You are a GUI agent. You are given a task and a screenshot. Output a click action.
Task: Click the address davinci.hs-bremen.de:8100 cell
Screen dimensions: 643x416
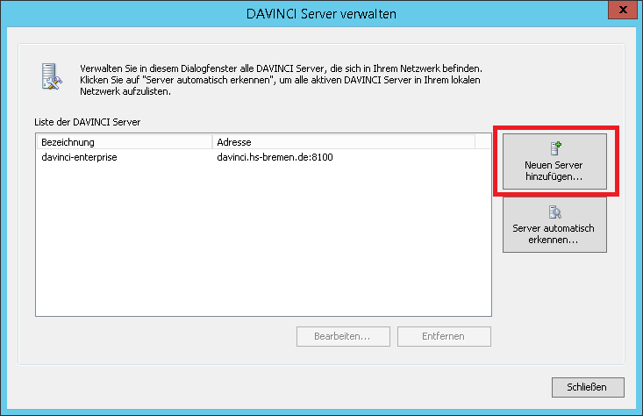coord(275,157)
